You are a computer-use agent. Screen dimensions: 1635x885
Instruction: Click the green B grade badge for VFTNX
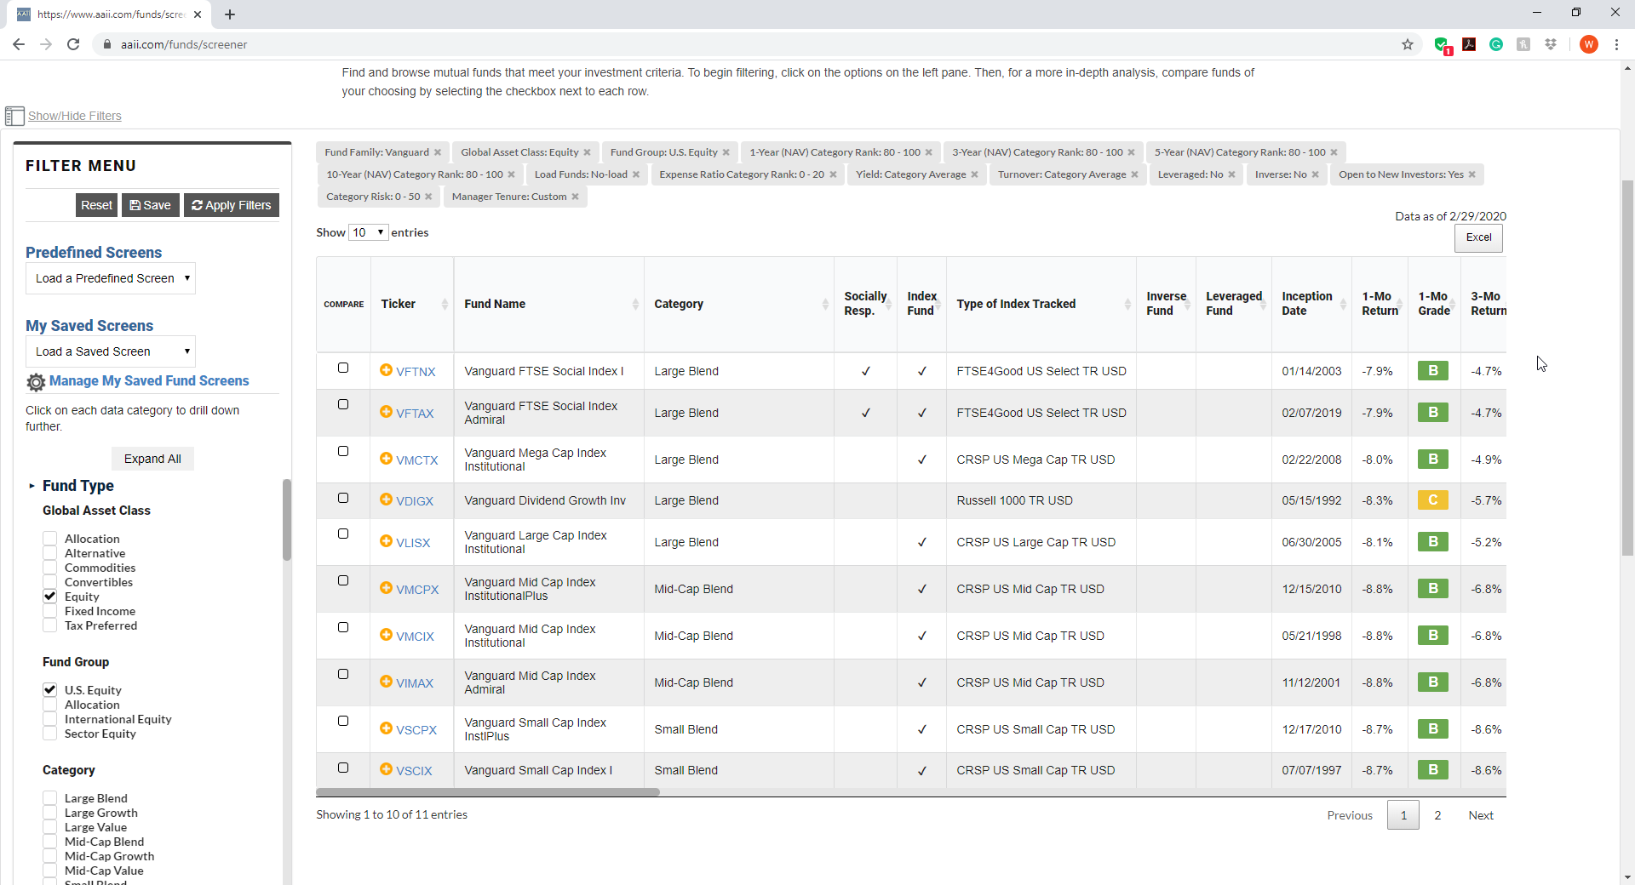tap(1433, 370)
